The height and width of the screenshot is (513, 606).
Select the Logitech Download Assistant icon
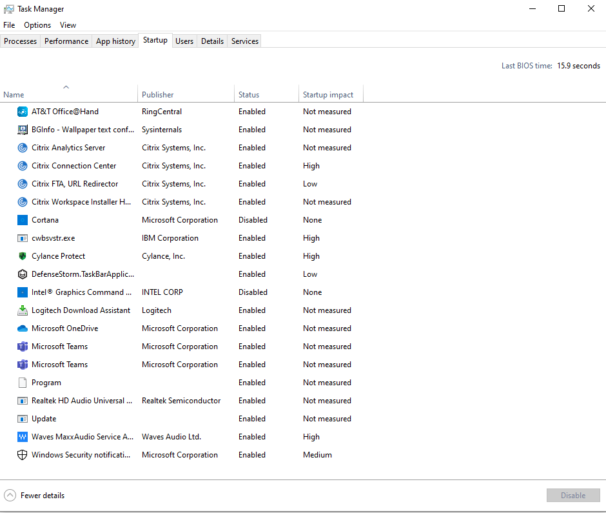click(x=23, y=310)
